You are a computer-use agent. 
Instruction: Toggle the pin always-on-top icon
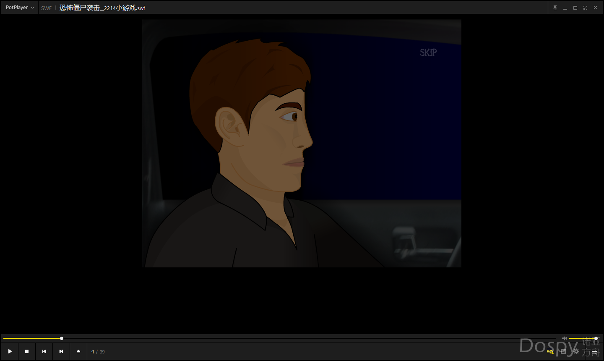555,8
